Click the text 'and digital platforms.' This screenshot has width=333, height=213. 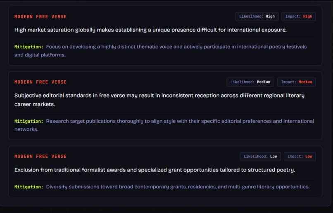[40, 55]
